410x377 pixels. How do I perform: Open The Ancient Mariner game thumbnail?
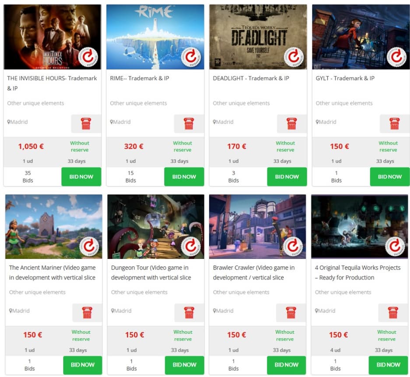pyautogui.click(x=54, y=227)
